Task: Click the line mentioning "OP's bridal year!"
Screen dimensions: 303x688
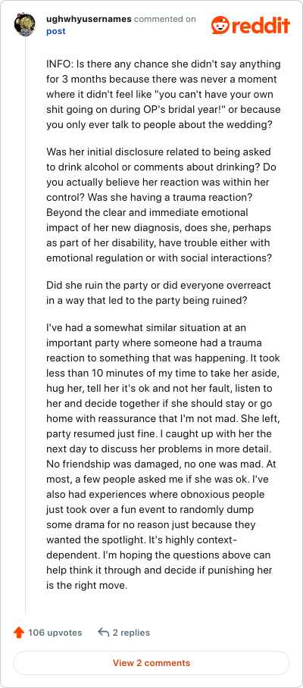Action: tap(164, 109)
